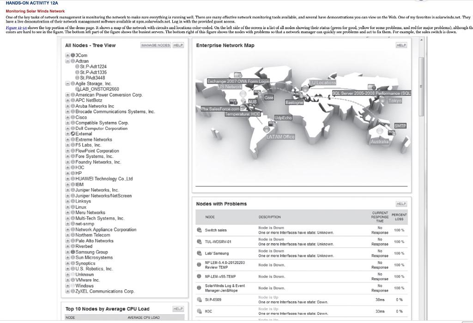Click the EU Locations map marker
This screenshot has width=473, height=323.
point(305,89)
